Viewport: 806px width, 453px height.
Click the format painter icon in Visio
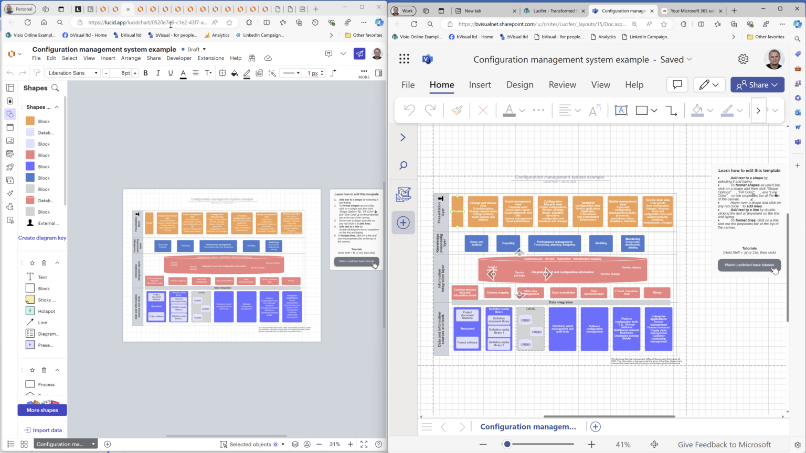click(x=458, y=110)
